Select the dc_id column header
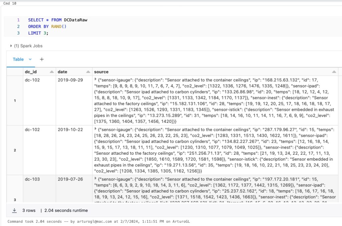Viewport: 342px width, 226px height. pyautogui.click(x=30, y=72)
